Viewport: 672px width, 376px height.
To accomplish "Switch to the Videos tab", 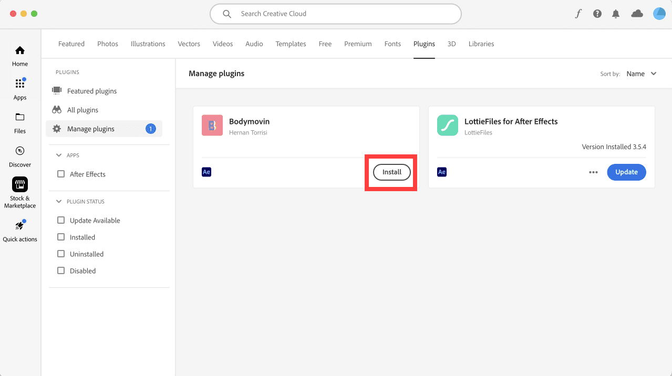I will pyautogui.click(x=223, y=44).
